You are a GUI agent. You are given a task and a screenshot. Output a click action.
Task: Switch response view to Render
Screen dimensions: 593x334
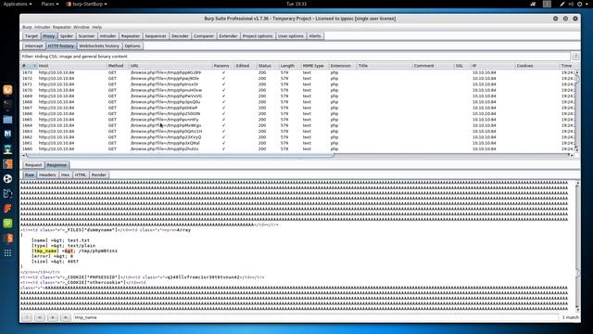[99, 175]
